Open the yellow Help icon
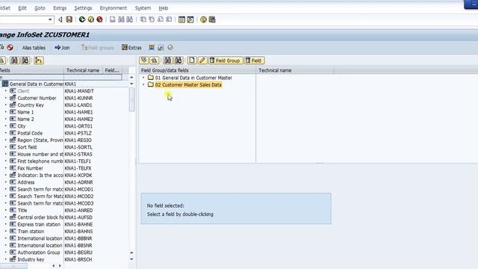478x269 pixels. click(x=203, y=19)
